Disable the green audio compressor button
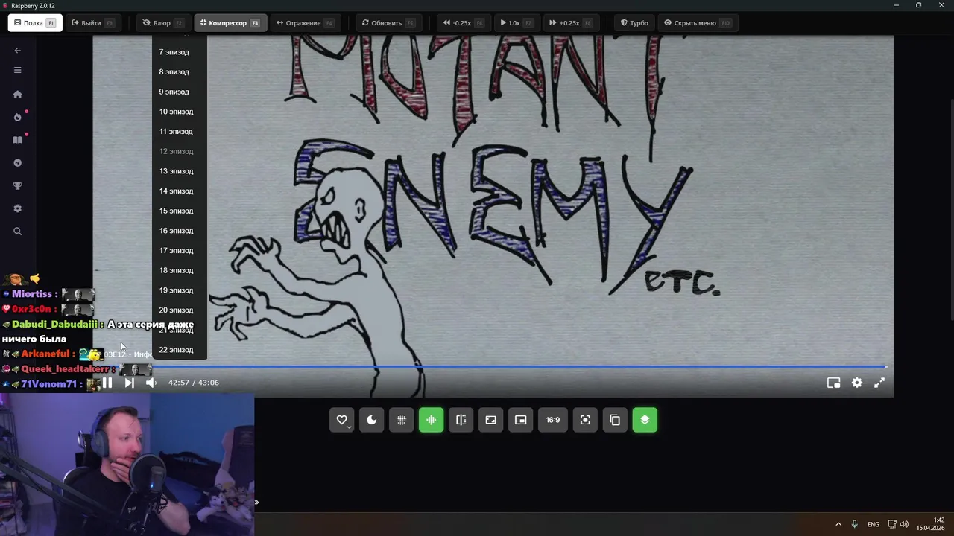The width and height of the screenshot is (954, 536). click(432, 420)
